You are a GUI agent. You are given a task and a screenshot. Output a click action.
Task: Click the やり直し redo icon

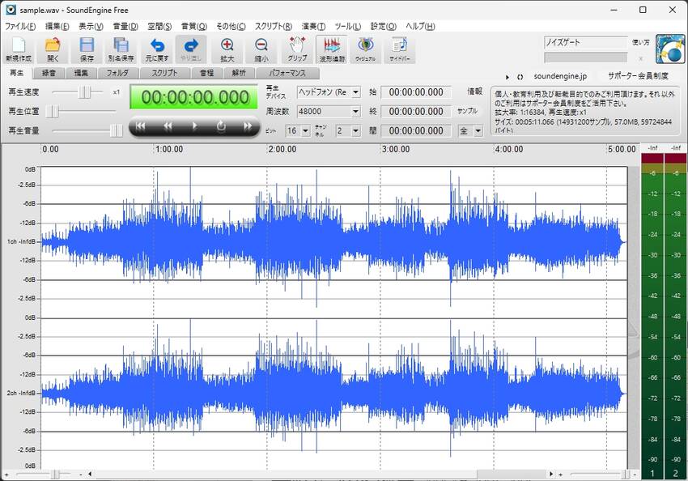point(191,49)
